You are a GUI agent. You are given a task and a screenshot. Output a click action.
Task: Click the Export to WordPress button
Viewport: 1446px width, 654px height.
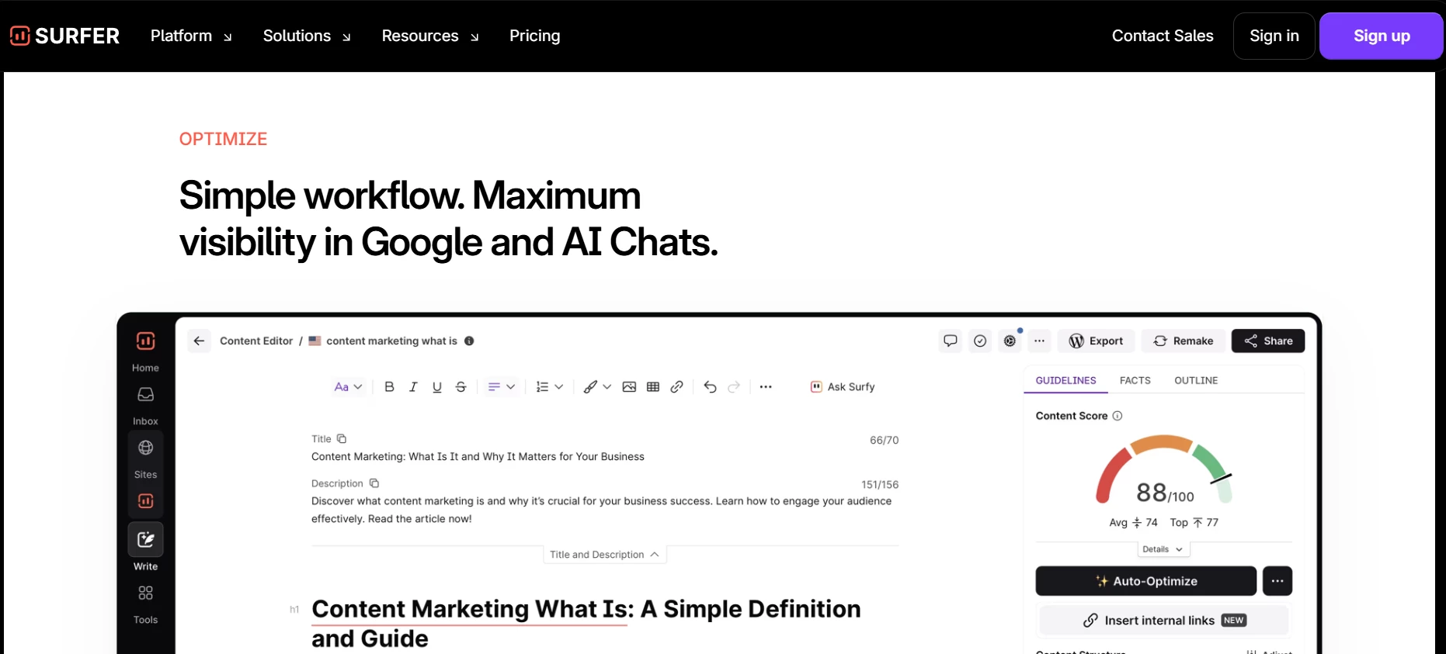click(x=1096, y=341)
